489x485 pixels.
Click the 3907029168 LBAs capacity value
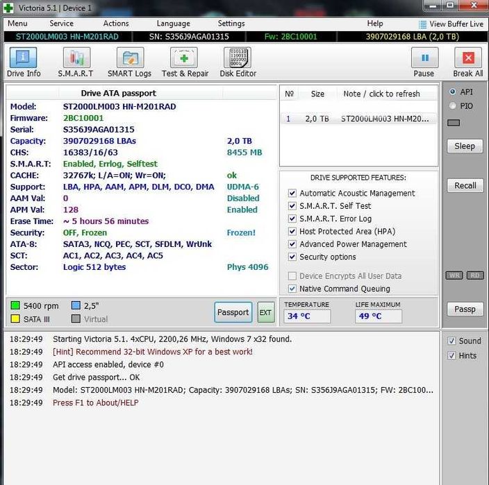[x=99, y=141]
